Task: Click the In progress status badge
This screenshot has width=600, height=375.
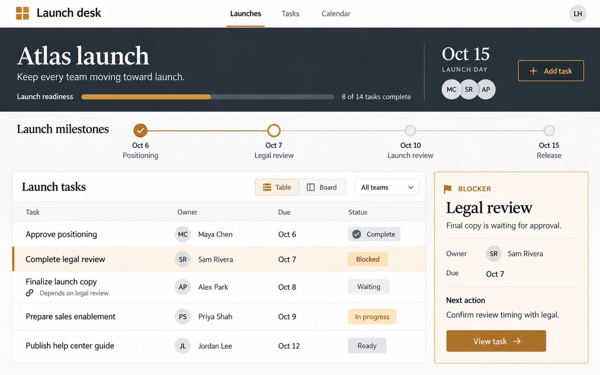Action: pos(372,316)
